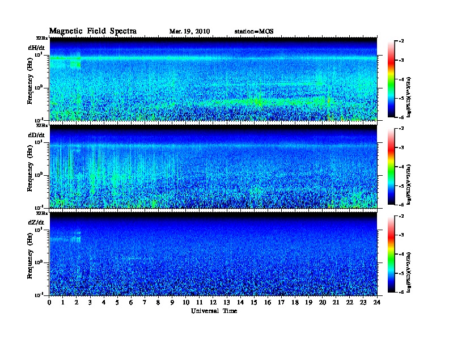Click the log PSD units label beside dH/dt colorbar
This screenshot has width=449, height=347.
point(409,97)
